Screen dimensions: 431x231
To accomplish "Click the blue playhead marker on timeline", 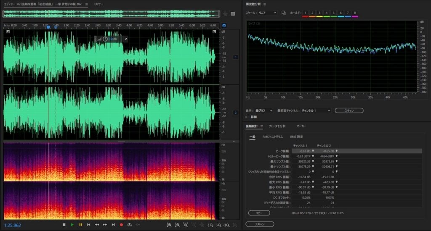I will (x=48, y=27).
